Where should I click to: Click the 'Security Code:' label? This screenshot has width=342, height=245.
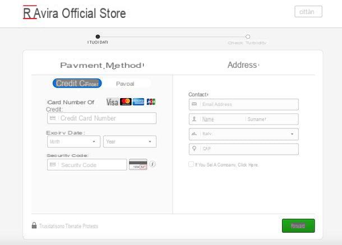click(x=67, y=155)
